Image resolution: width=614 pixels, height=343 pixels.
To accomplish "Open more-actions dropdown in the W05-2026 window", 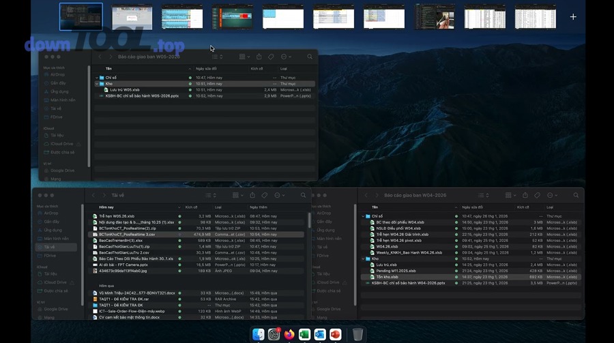I will [x=286, y=57].
